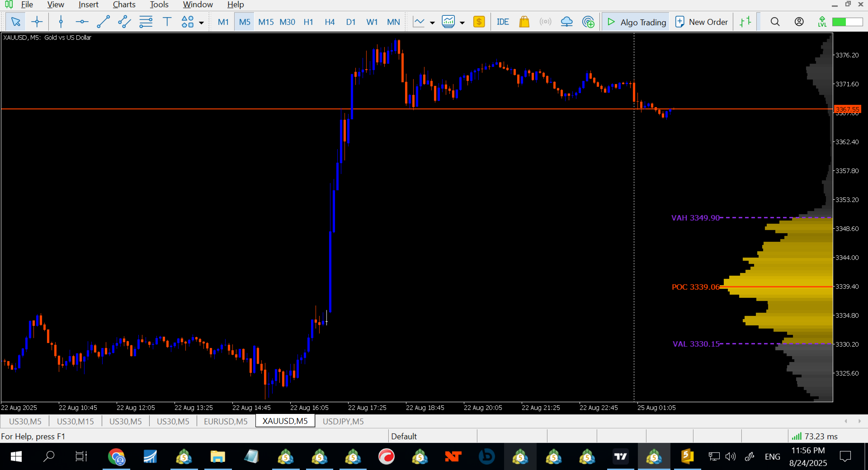Open TradingView from the taskbar
The width and height of the screenshot is (868, 470).
click(x=620, y=456)
